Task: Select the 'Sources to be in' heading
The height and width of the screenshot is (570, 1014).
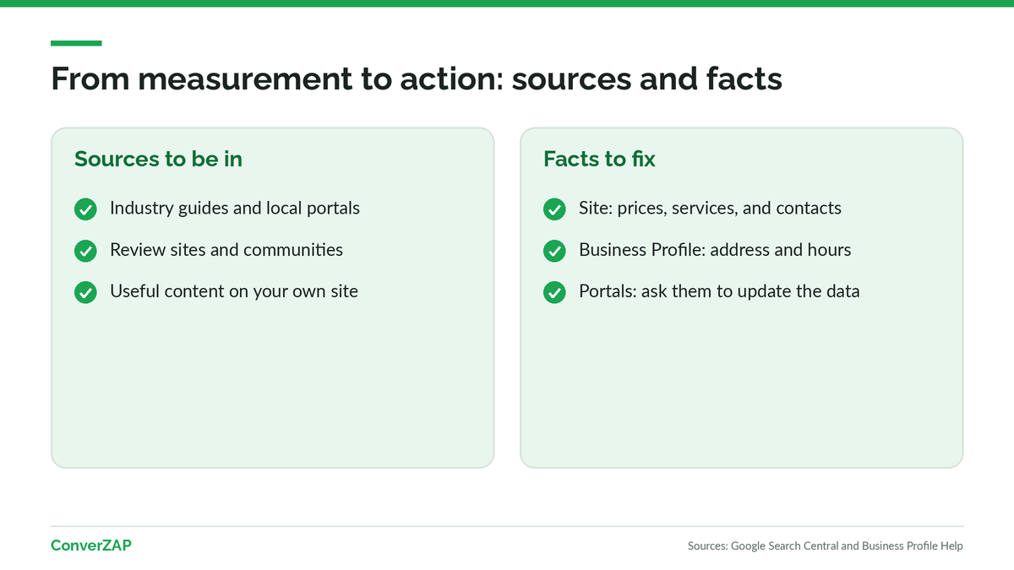Action: click(158, 159)
